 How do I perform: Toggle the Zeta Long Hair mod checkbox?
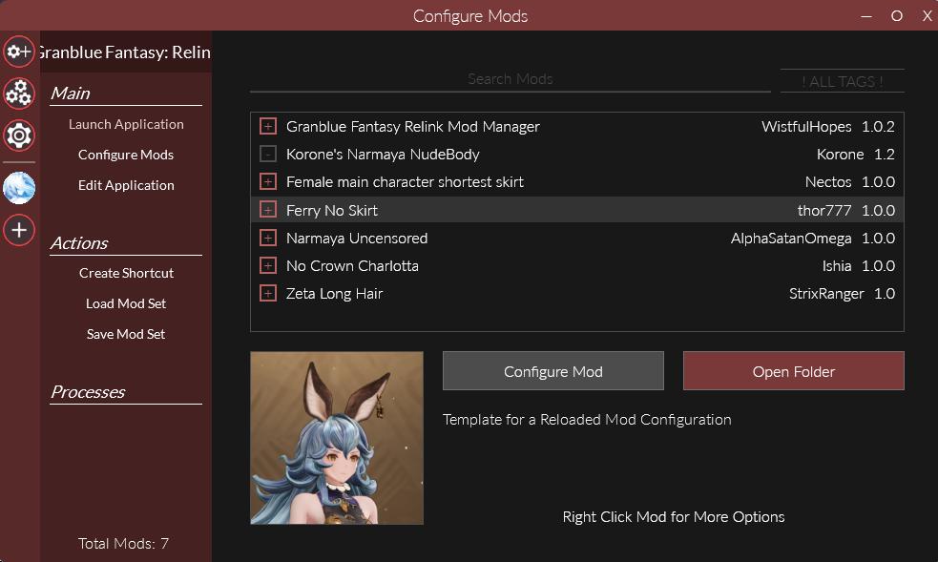pos(268,294)
